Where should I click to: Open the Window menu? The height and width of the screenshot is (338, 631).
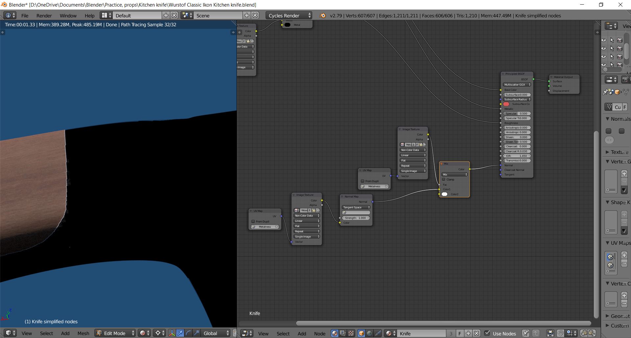click(68, 15)
